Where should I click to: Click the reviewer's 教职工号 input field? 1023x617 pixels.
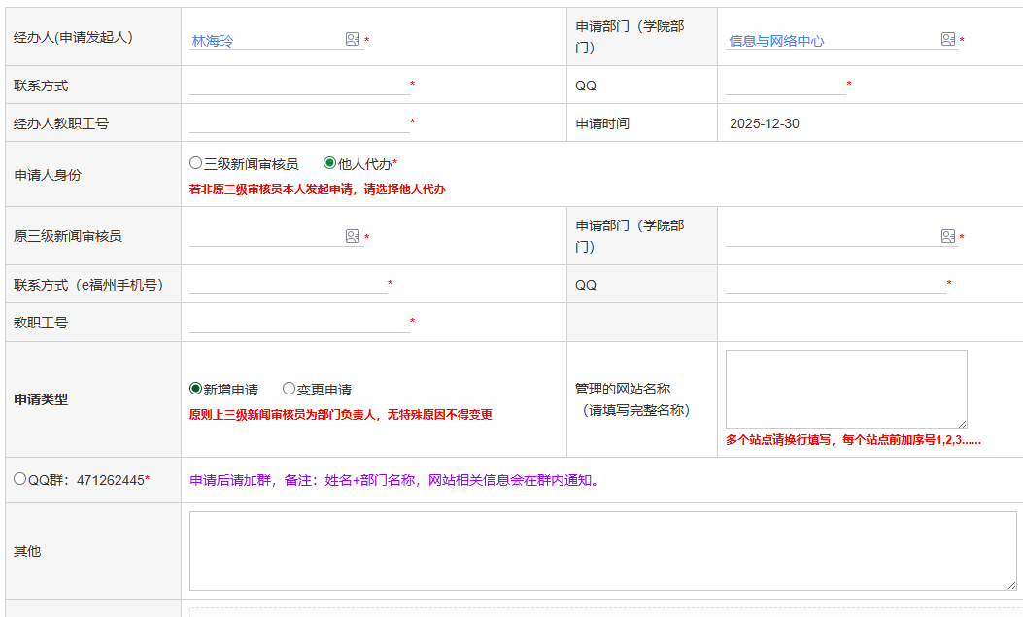pyautogui.click(x=299, y=323)
